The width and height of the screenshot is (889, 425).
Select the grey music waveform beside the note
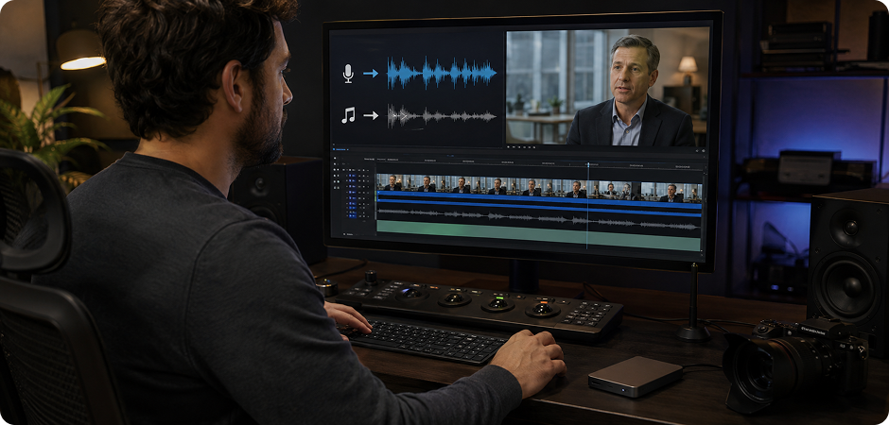442,115
